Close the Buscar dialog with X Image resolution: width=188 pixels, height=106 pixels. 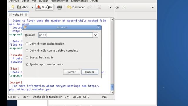[99, 27]
